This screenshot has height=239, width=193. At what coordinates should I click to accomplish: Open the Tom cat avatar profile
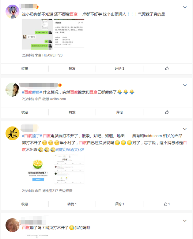coord(12,12)
